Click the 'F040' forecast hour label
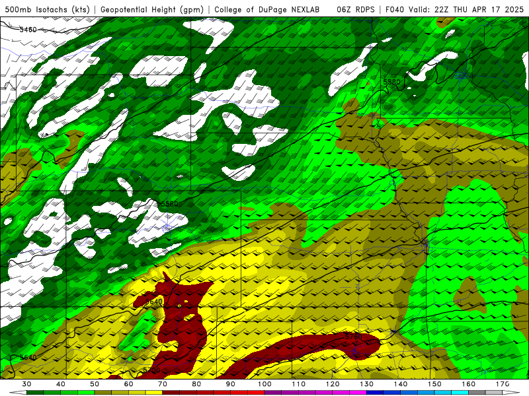The width and height of the screenshot is (529, 396). coord(395,9)
